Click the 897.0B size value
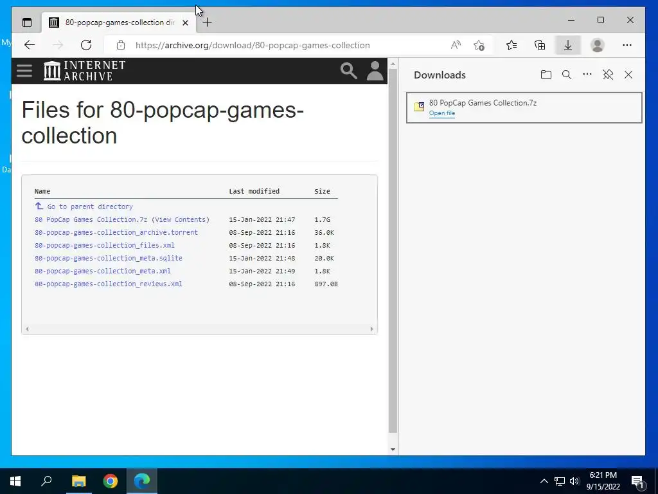The image size is (658, 494). (x=326, y=284)
